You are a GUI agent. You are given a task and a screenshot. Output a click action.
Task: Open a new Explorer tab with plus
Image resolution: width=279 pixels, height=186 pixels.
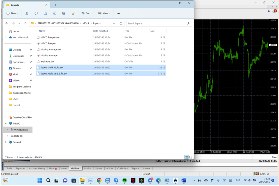pos(55,5)
